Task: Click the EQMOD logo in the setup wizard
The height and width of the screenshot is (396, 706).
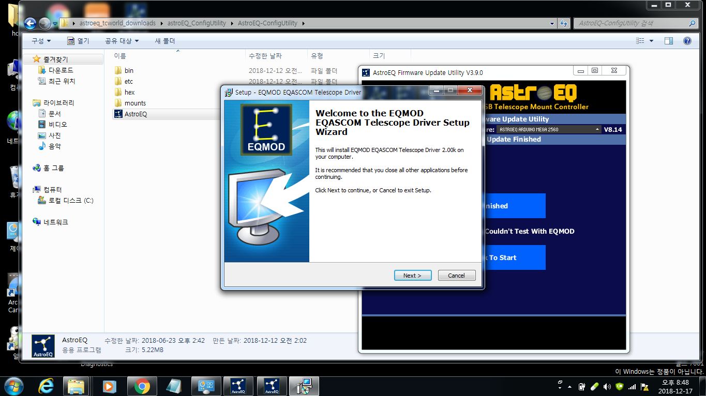Action: pos(266,130)
